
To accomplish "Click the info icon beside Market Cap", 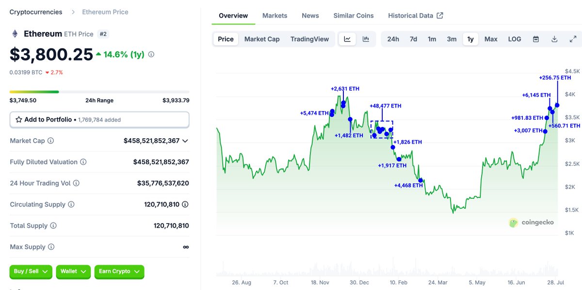I will coord(51,141).
